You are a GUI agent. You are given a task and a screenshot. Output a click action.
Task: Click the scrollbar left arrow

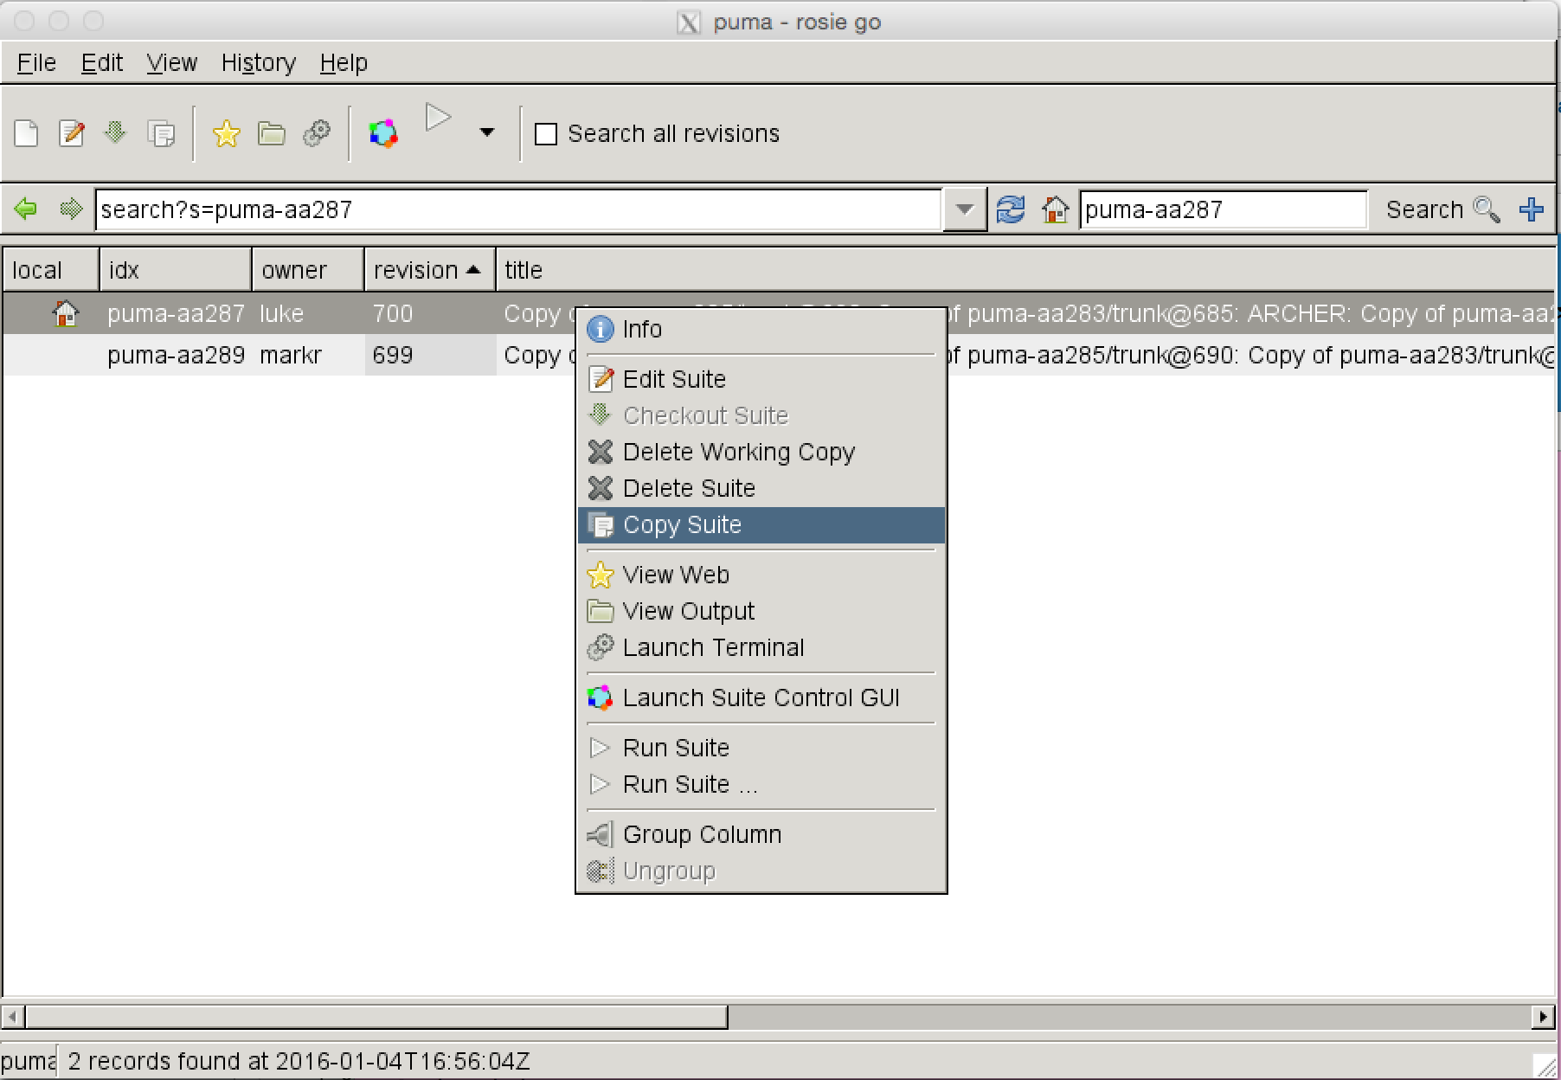[x=13, y=1016]
